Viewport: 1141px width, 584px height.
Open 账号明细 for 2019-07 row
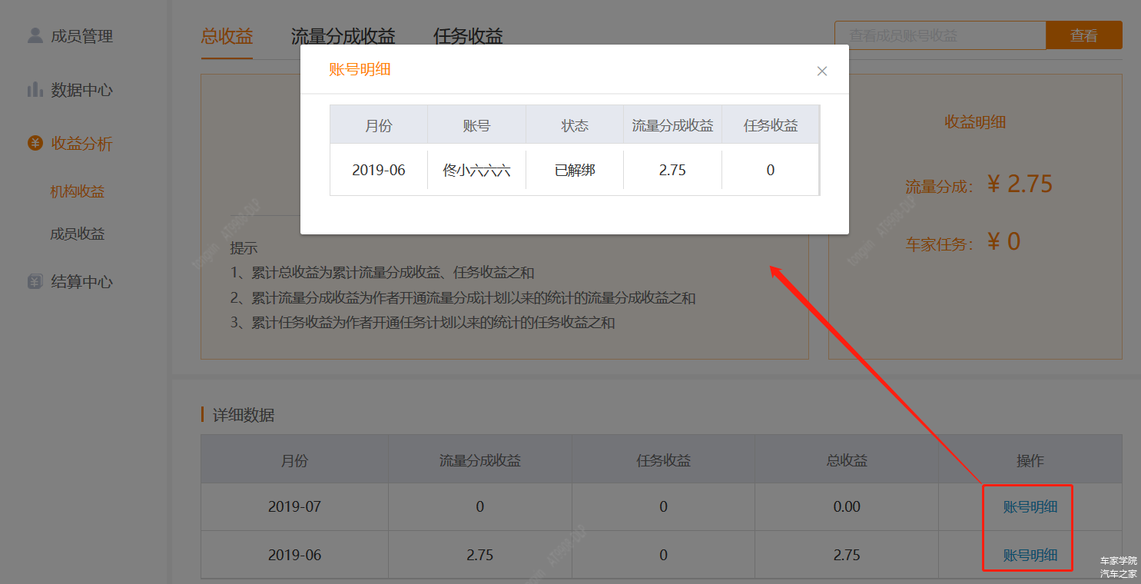[x=1030, y=507]
